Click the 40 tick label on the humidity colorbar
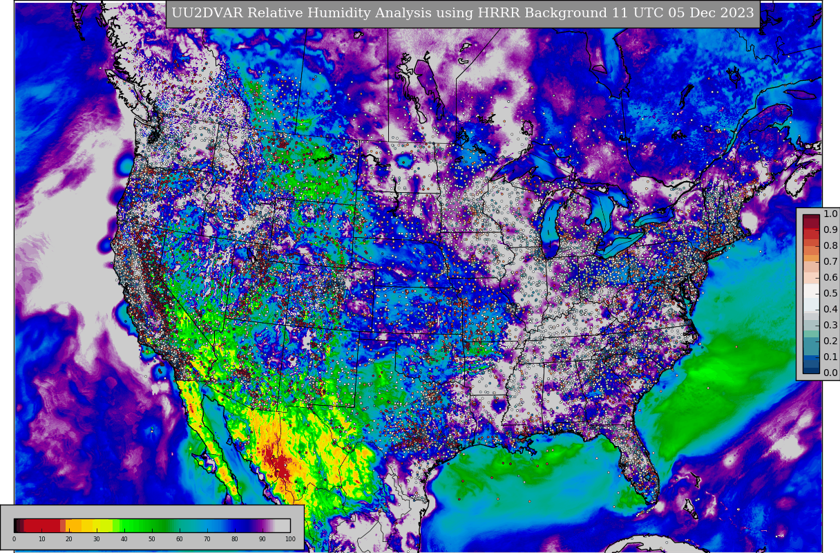This screenshot has width=840, height=553. pos(124,539)
